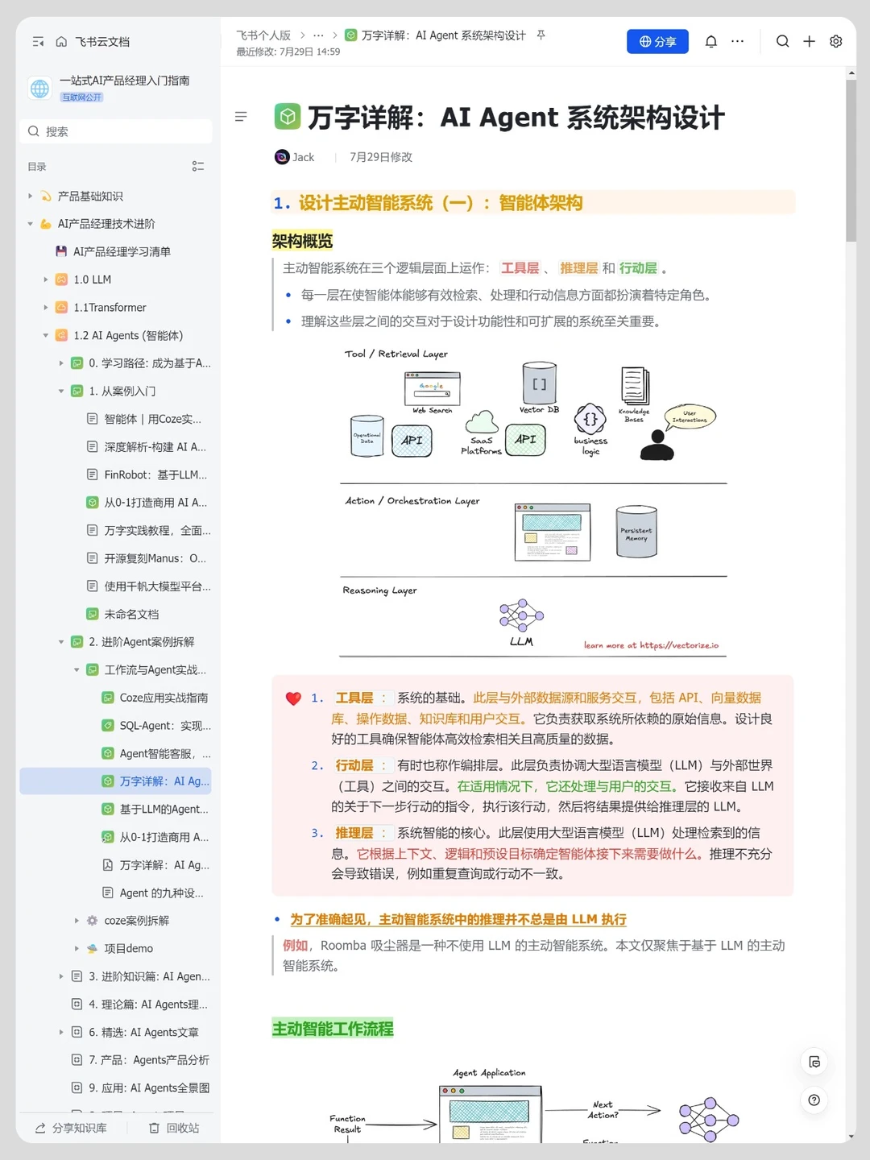This screenshot has height=1160, width=870.
Task: Click the 架构概览 heading
Action: click(302, 241)
